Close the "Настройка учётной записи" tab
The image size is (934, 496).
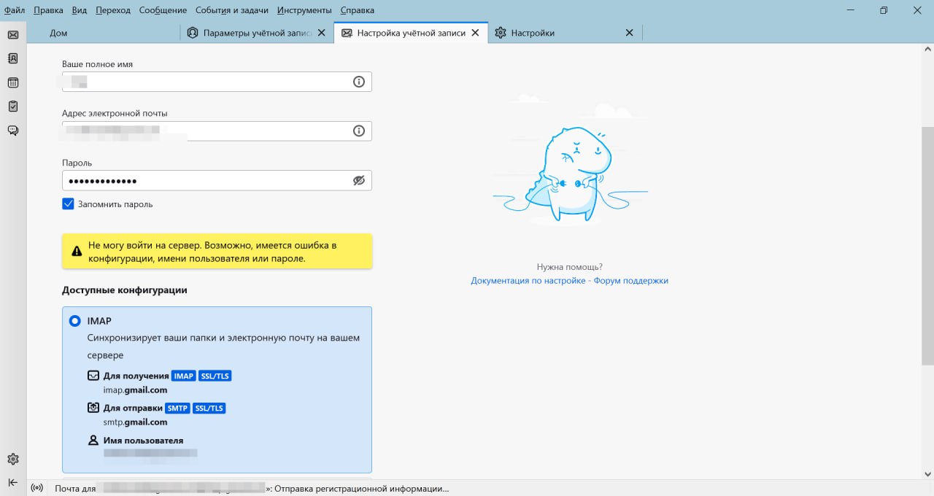[x=475, y=33]
